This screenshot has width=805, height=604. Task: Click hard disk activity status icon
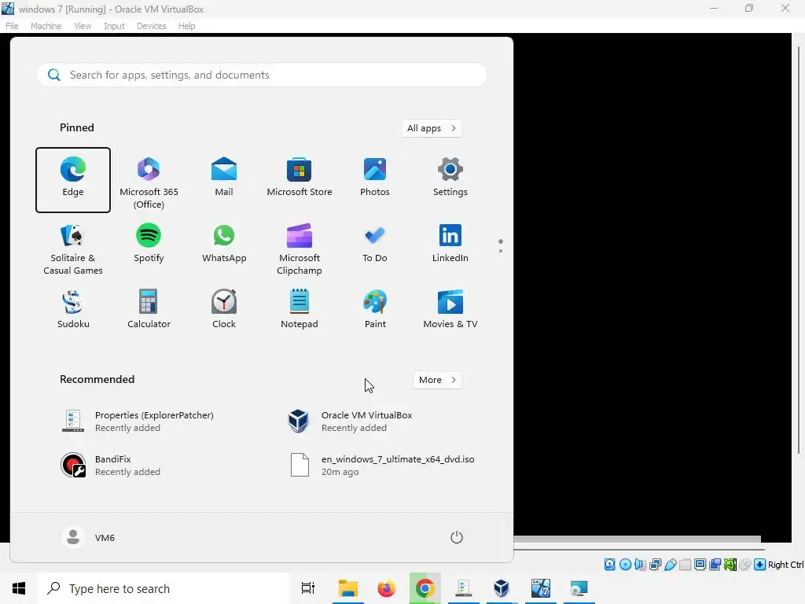(x=609, y=565)
